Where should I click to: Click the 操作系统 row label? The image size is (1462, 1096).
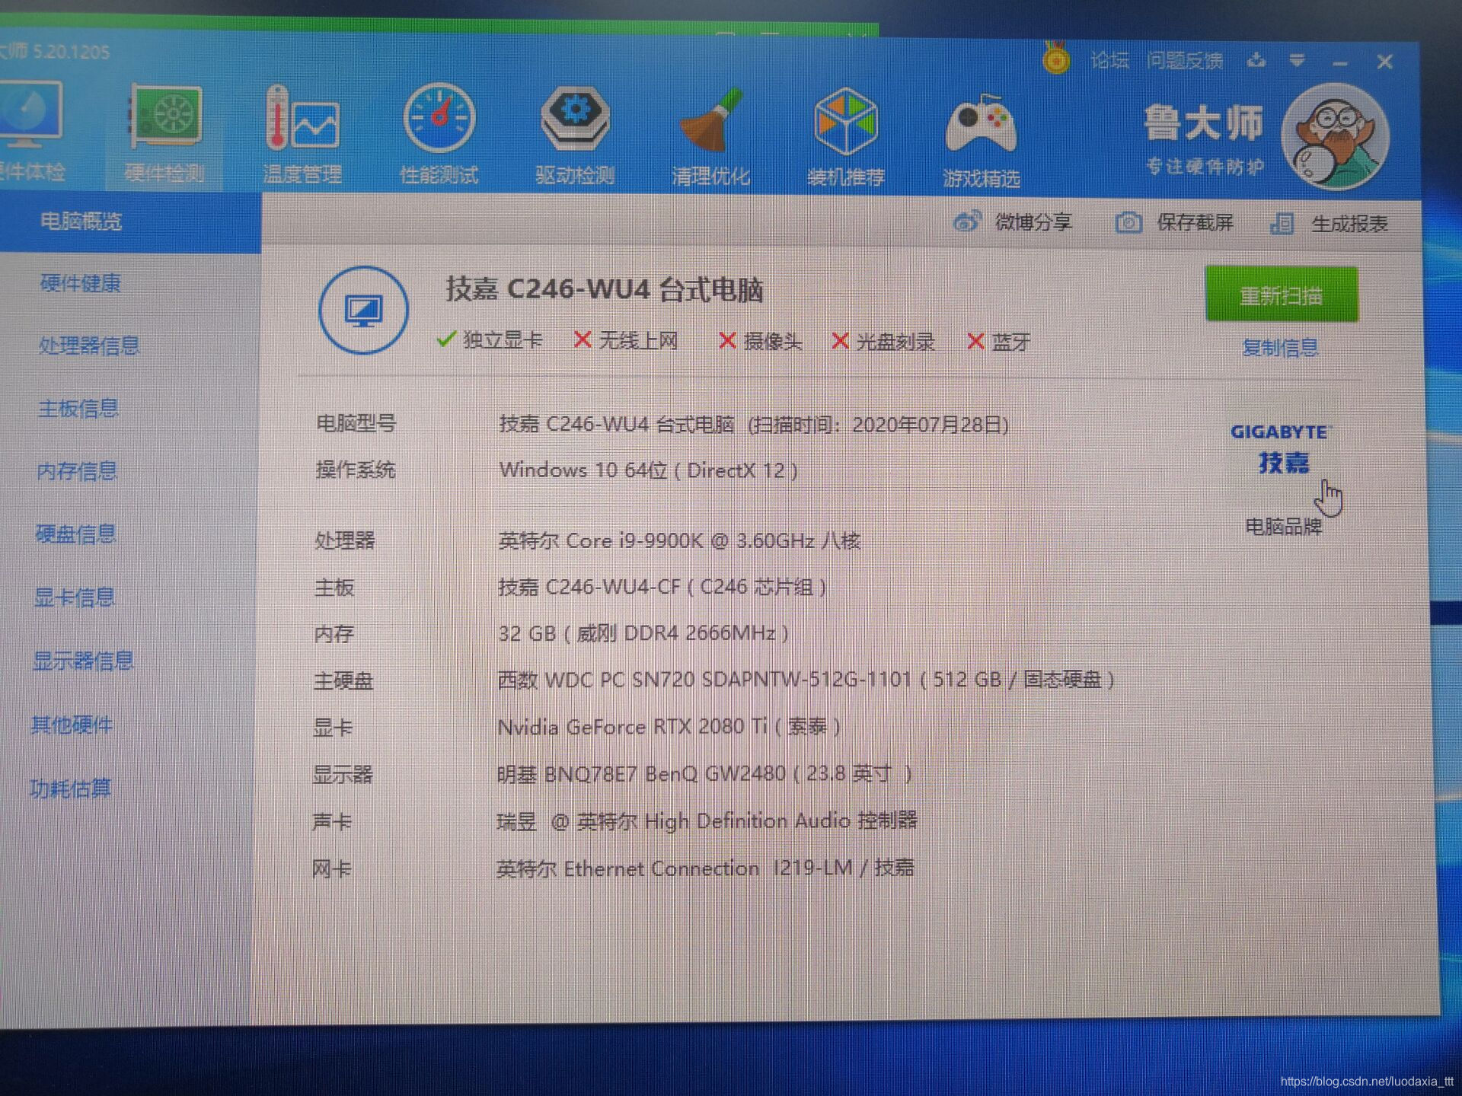356,470
